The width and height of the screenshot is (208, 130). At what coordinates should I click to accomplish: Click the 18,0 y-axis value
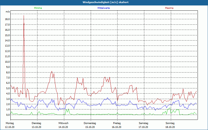7,19
